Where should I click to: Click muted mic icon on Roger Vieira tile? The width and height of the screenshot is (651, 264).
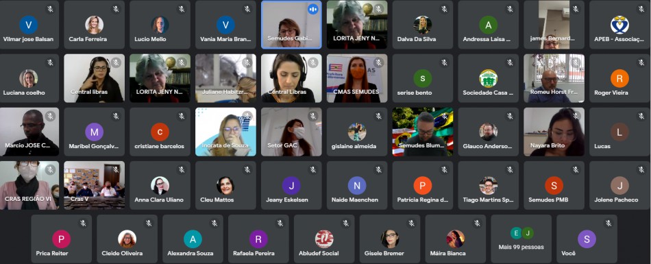pos(641,62)
